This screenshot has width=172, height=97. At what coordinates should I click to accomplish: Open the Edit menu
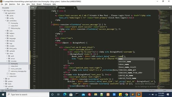click(x=6, y=4)
